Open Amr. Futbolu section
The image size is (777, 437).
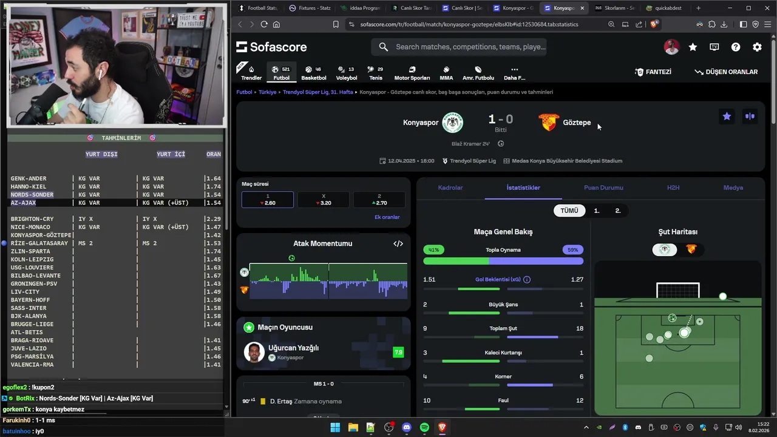click(x=478, y=73)
